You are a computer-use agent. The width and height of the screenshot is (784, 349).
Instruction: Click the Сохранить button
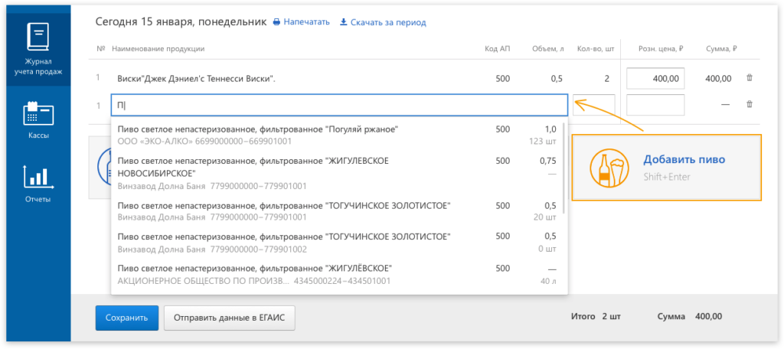[x=126, y=318]
